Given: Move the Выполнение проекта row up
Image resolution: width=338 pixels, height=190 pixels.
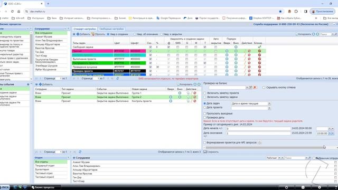Looking at the screenshot, I should 227,59.
